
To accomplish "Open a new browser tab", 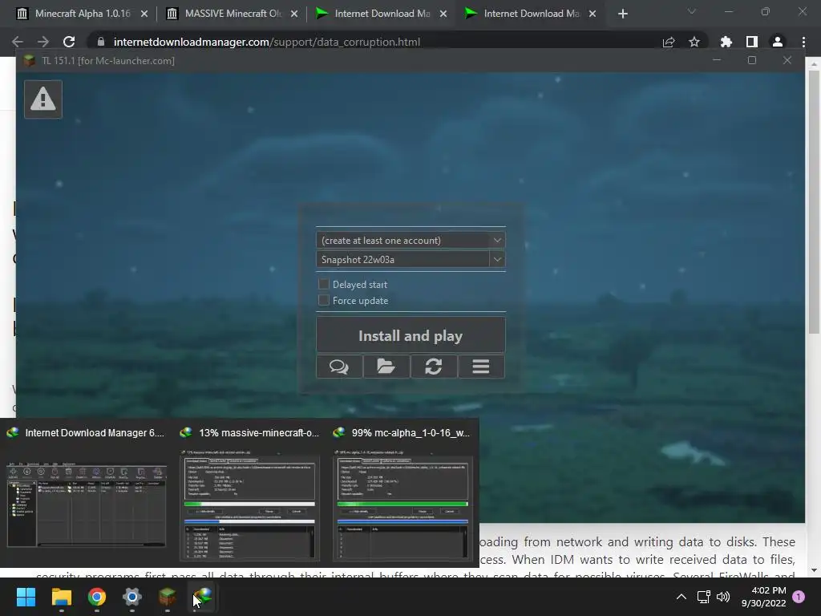I will (x=622, y=14).
